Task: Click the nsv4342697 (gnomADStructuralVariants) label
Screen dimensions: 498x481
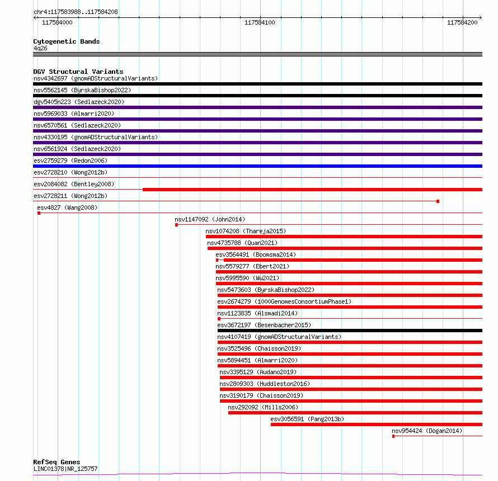Action: click(x=96, y=78)
